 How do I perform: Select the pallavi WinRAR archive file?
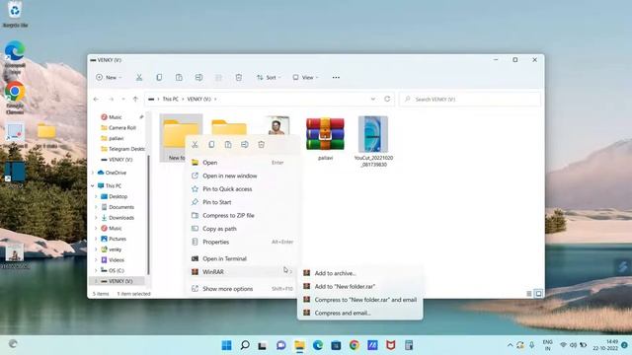click(x=325, y=139)
